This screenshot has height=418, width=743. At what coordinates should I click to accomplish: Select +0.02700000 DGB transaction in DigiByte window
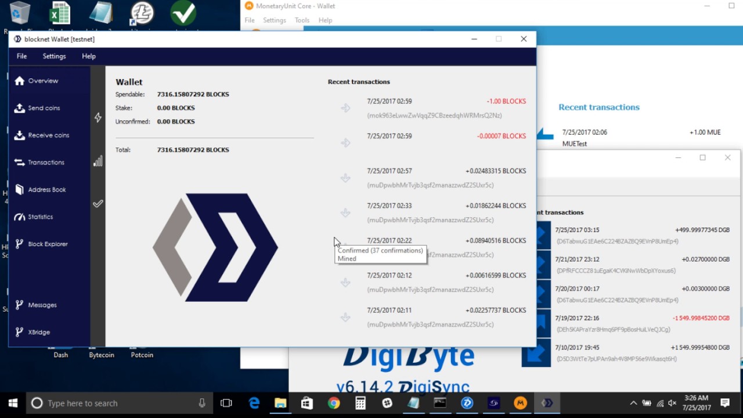pos(632,265)
